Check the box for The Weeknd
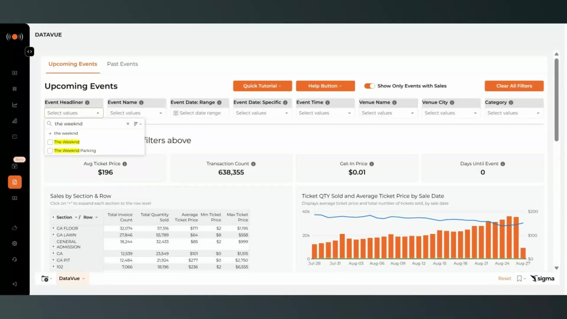The height and width of the screenshot is (319, 567). click(x=50, y=142)
